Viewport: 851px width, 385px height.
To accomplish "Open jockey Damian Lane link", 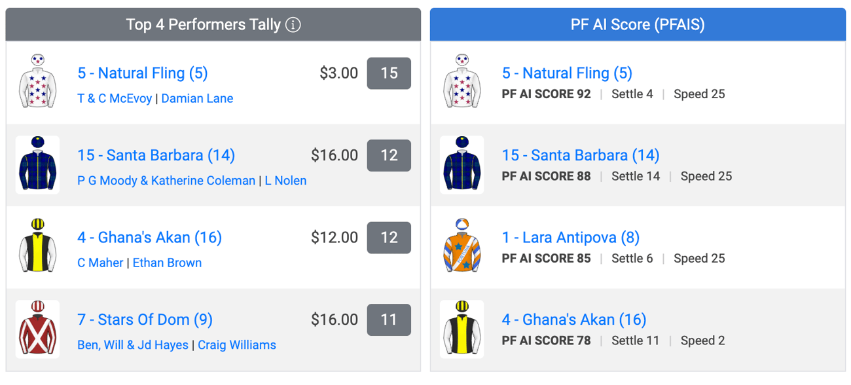I will pos(197,98).
